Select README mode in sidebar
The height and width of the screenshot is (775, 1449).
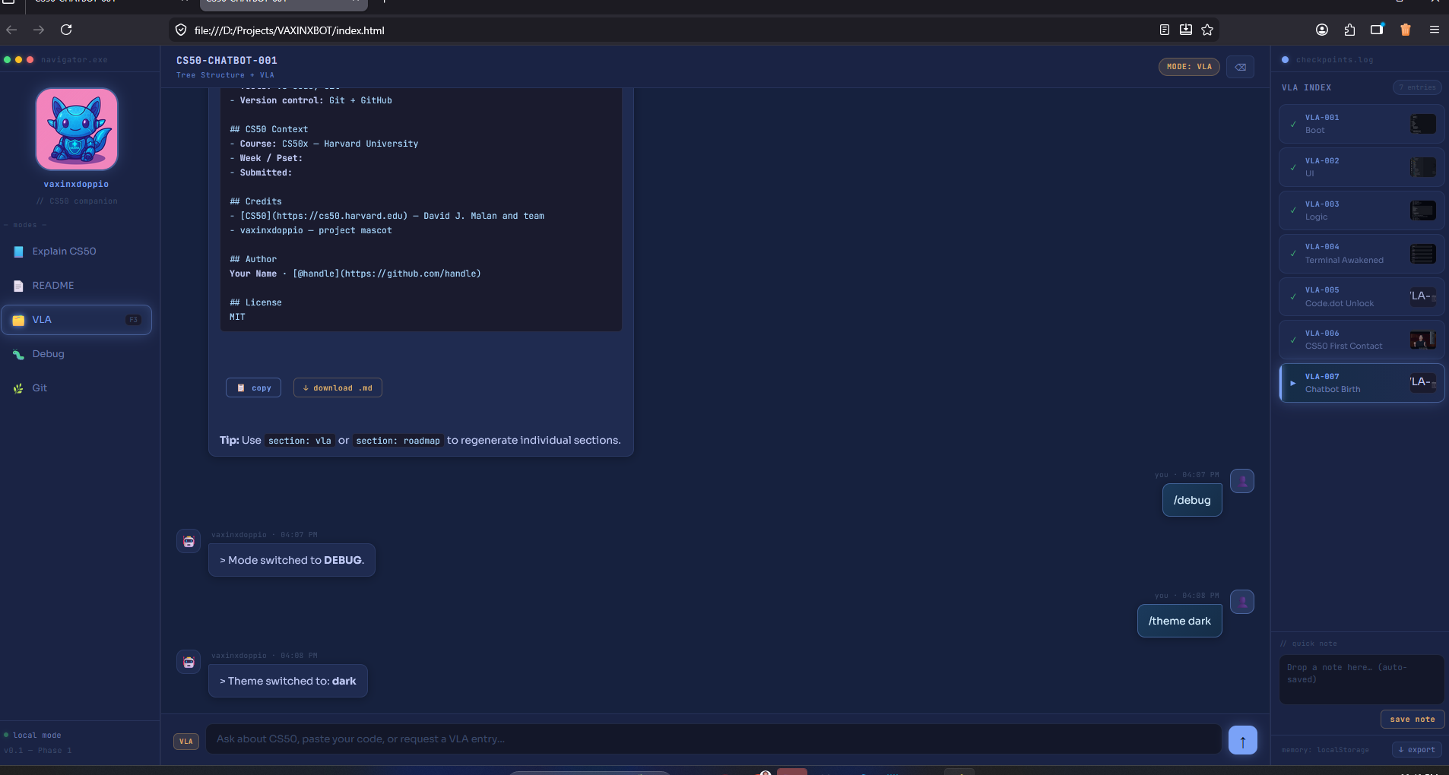pyautogui.click(x=76, y=286)
